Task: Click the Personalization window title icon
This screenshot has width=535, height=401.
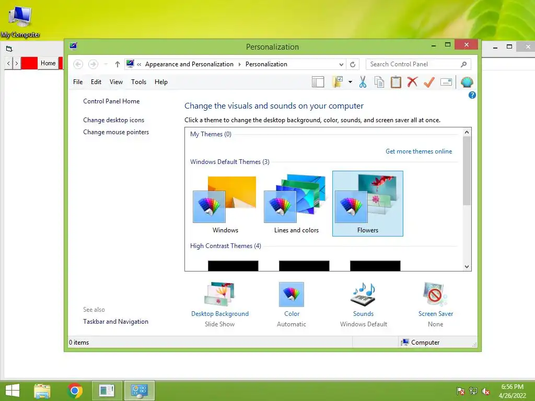Action: tap(73, 46)
